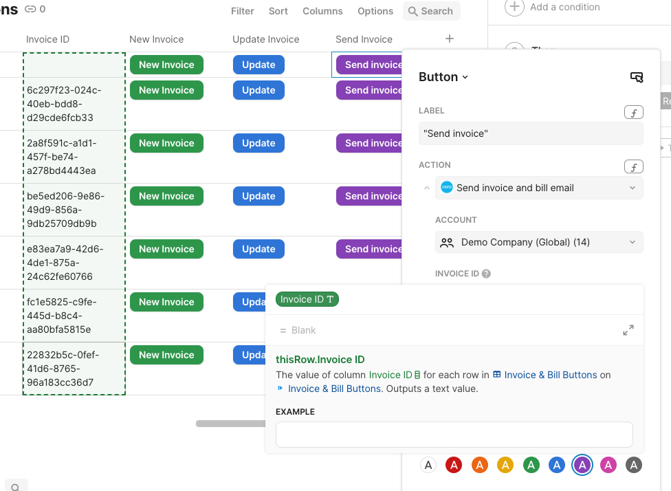The height and width of the screenshot is (491, 671).
Task: Open the Demo Company (Global) account dropdown
Action: (539, 242)
